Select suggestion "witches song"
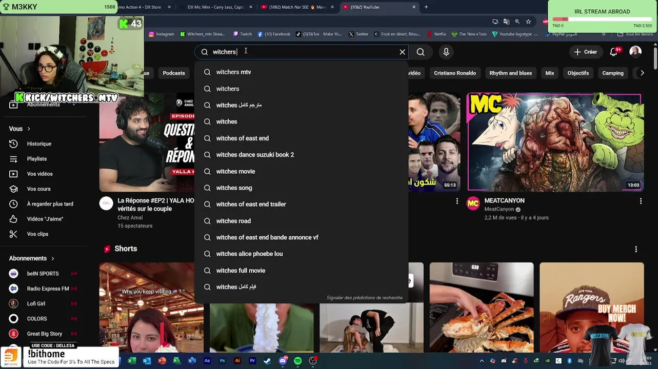This screenshot has width=658, height=369. 301,188
